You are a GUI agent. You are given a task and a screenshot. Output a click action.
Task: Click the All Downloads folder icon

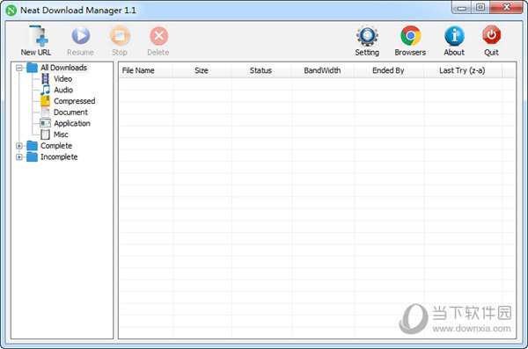point(32,68)
